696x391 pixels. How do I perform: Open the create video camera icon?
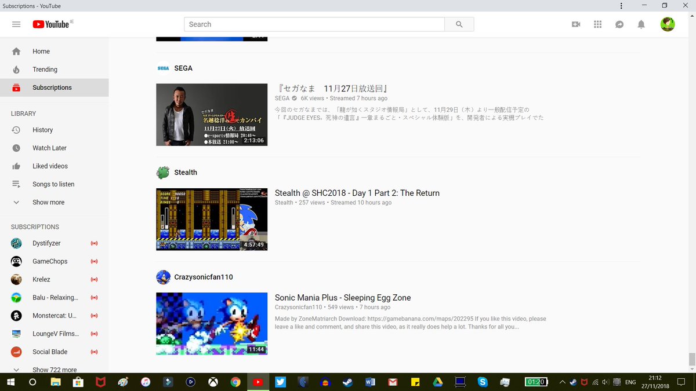tap(576, 24)
